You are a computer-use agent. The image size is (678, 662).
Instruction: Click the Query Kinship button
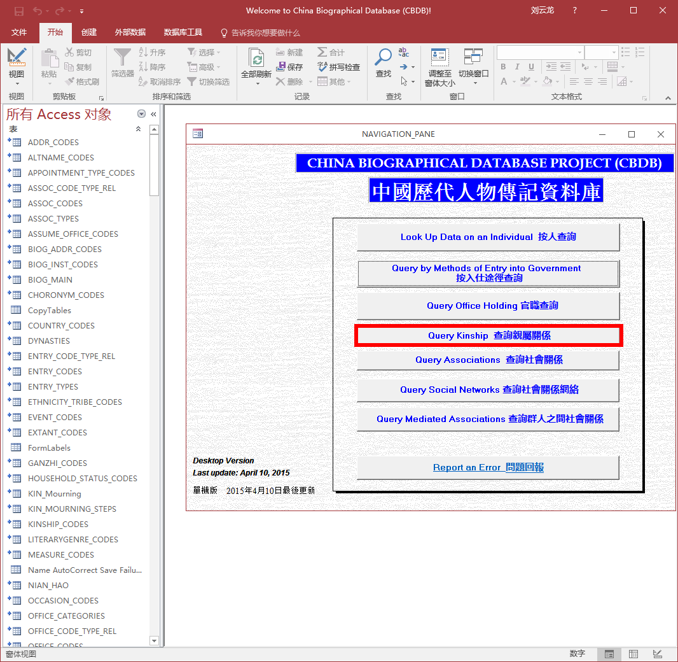tap(488, 335)
